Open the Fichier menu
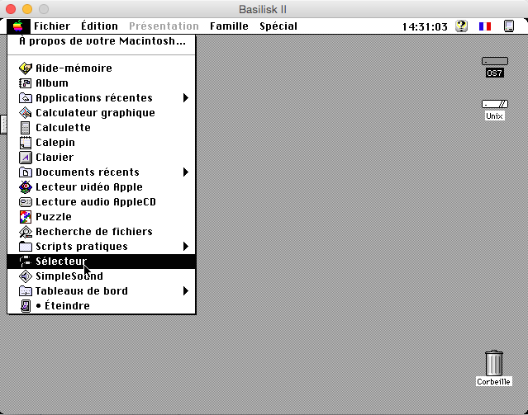The height and width of the screenshot is (415, 528). point(52,26)
